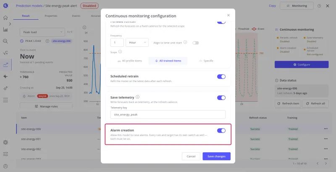Click the Cancel button
The height and width of the screenshot is (172, 336).
pyautogui.click(x=191, y=156)
